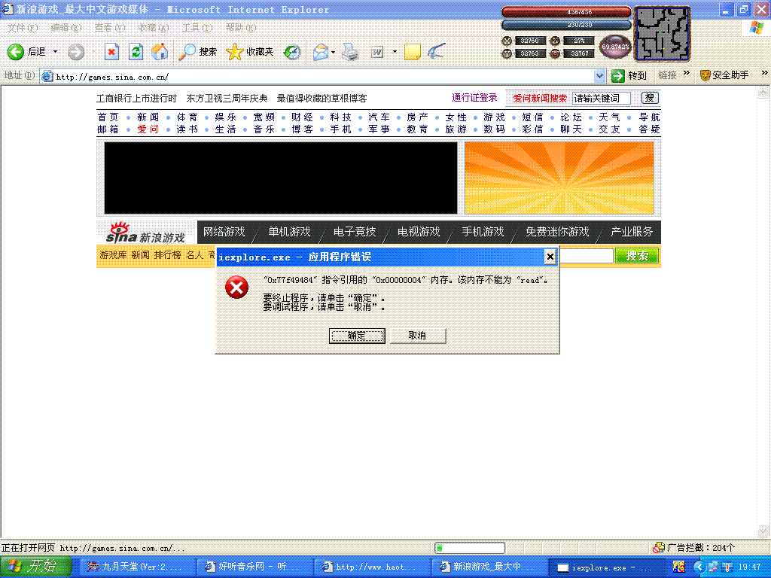Expand the Links toolbar chevron
This screenshot has height=578, width=771.
(x=687, y=73)
